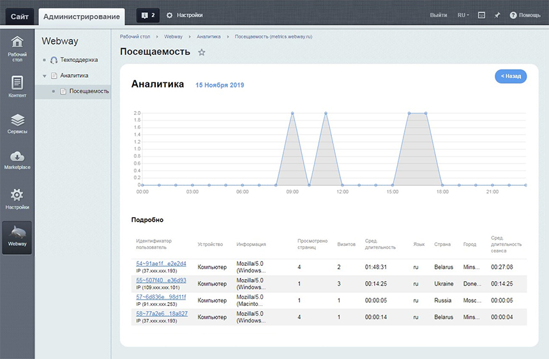Open user link 54~91ae1f...e2e2d4

[x=161, y=263]
